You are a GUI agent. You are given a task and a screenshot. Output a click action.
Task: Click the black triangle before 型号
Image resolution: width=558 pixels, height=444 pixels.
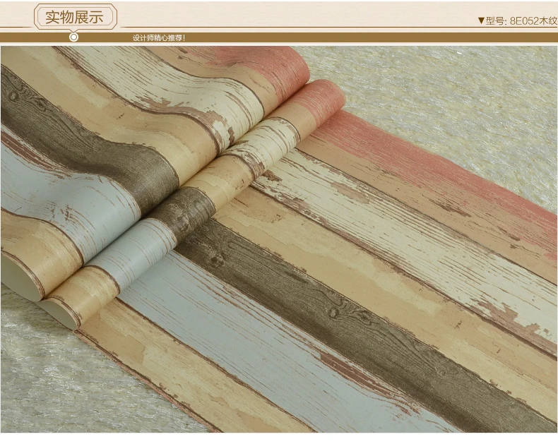tap(482, 21)
